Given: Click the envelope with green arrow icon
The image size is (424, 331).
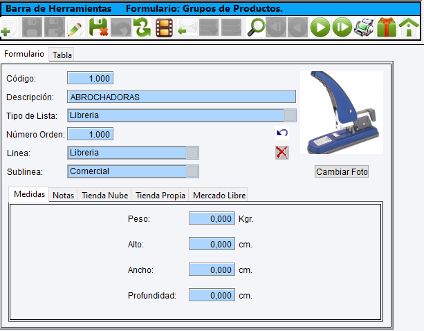Looking at the screenshot, I should point(187,27).
